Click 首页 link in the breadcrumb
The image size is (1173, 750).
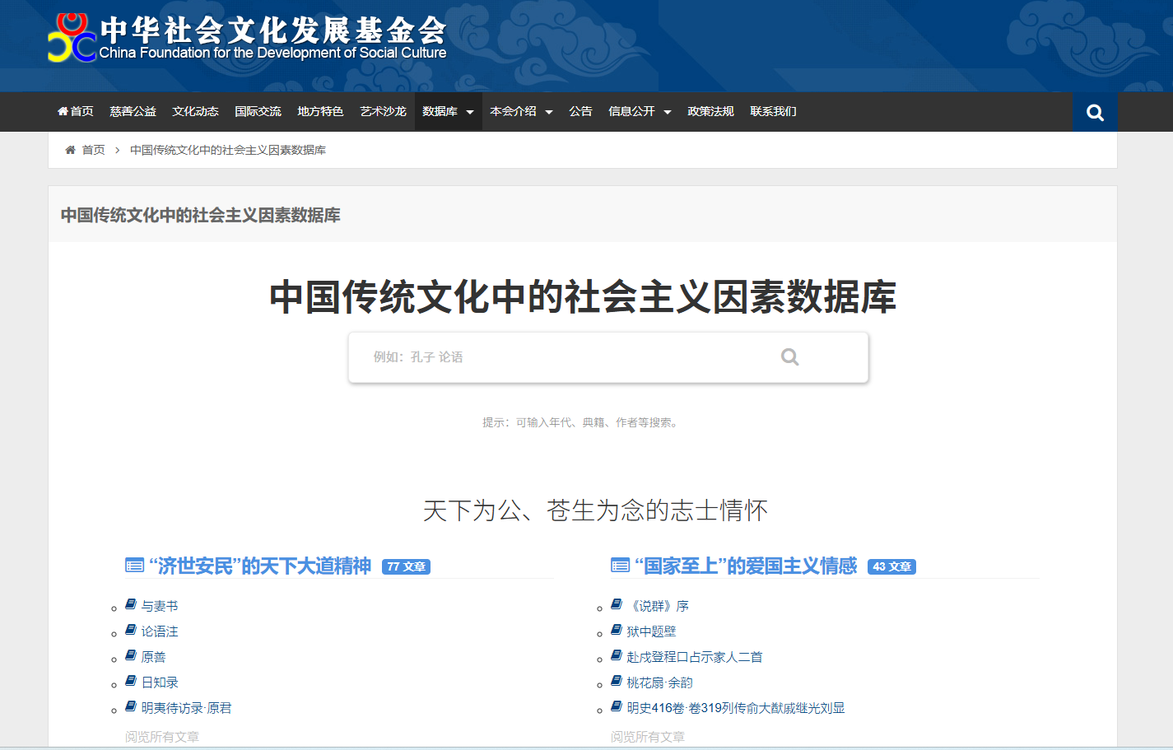pos(93,150)
